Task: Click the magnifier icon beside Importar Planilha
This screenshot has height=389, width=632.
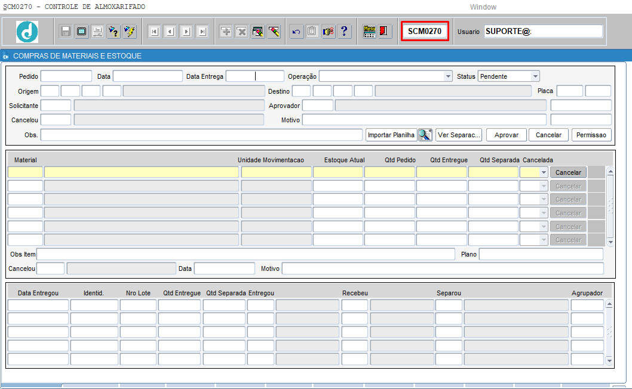Action: tap(425, 135)
